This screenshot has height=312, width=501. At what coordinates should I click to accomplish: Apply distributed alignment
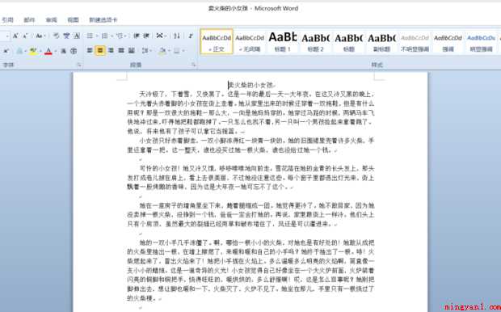pyautogui.click(x=132, y=50)
